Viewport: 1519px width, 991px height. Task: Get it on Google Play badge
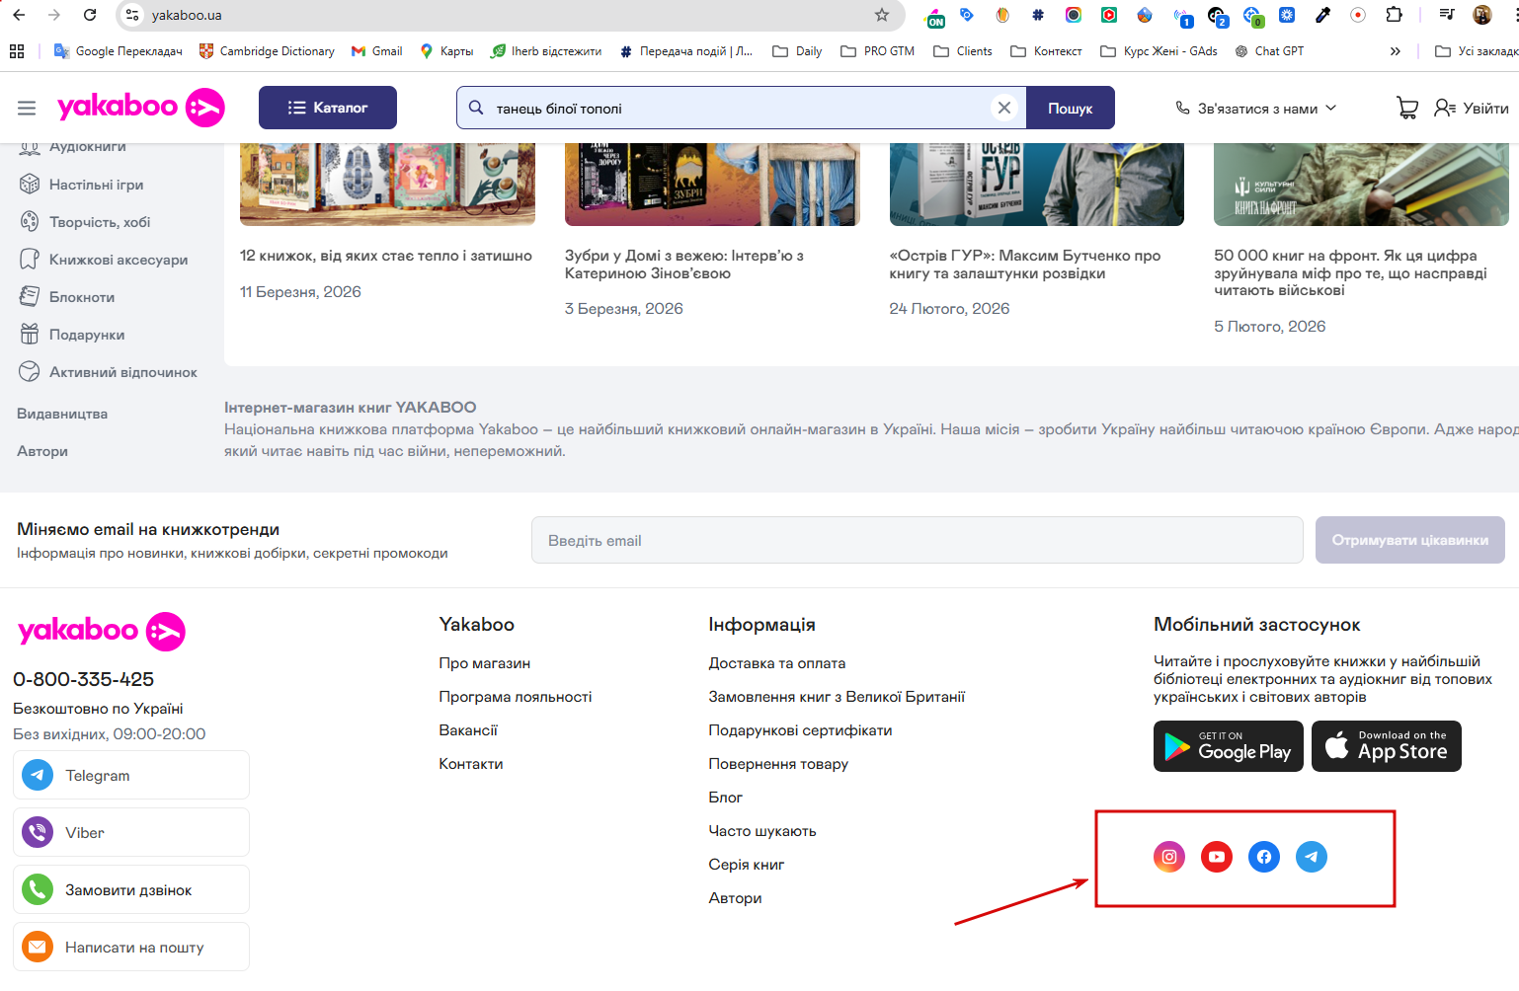point(1229,746)
